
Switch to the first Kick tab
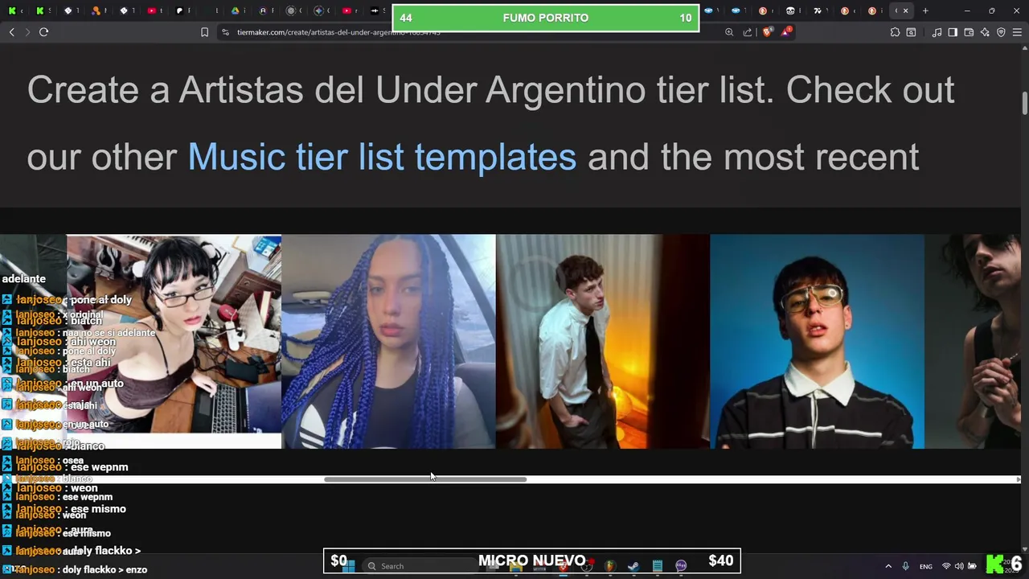point(12,10)
